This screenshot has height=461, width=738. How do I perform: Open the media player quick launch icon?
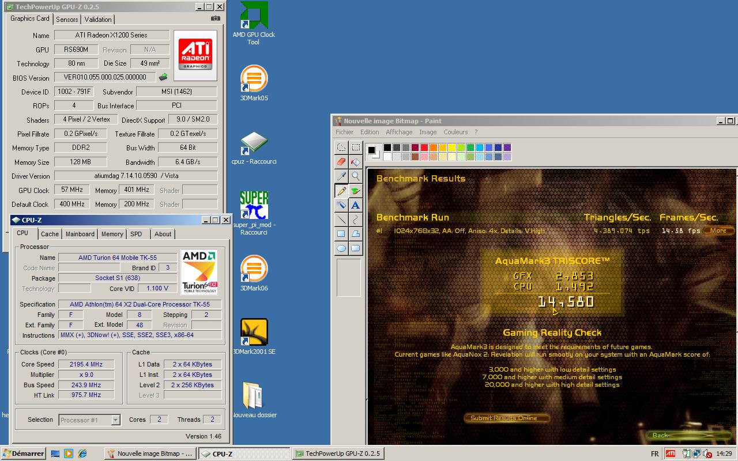pos(69,454)
